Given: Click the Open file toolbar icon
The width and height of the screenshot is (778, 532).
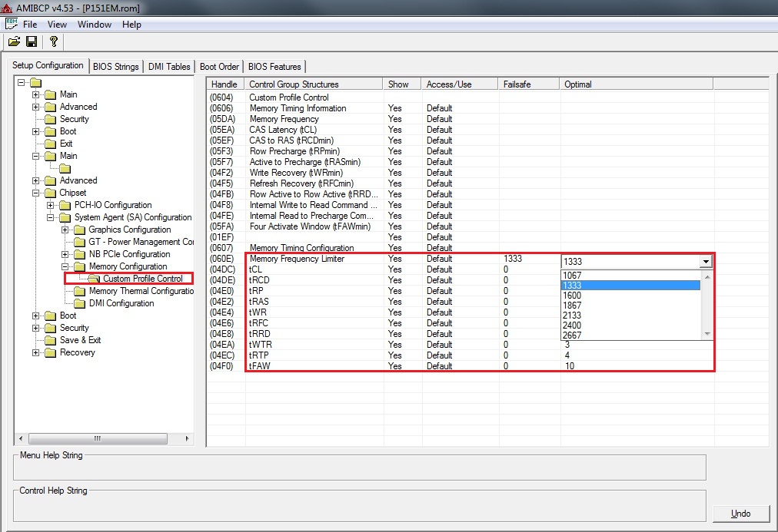Looking at the screenshot, I should [14, 41].
